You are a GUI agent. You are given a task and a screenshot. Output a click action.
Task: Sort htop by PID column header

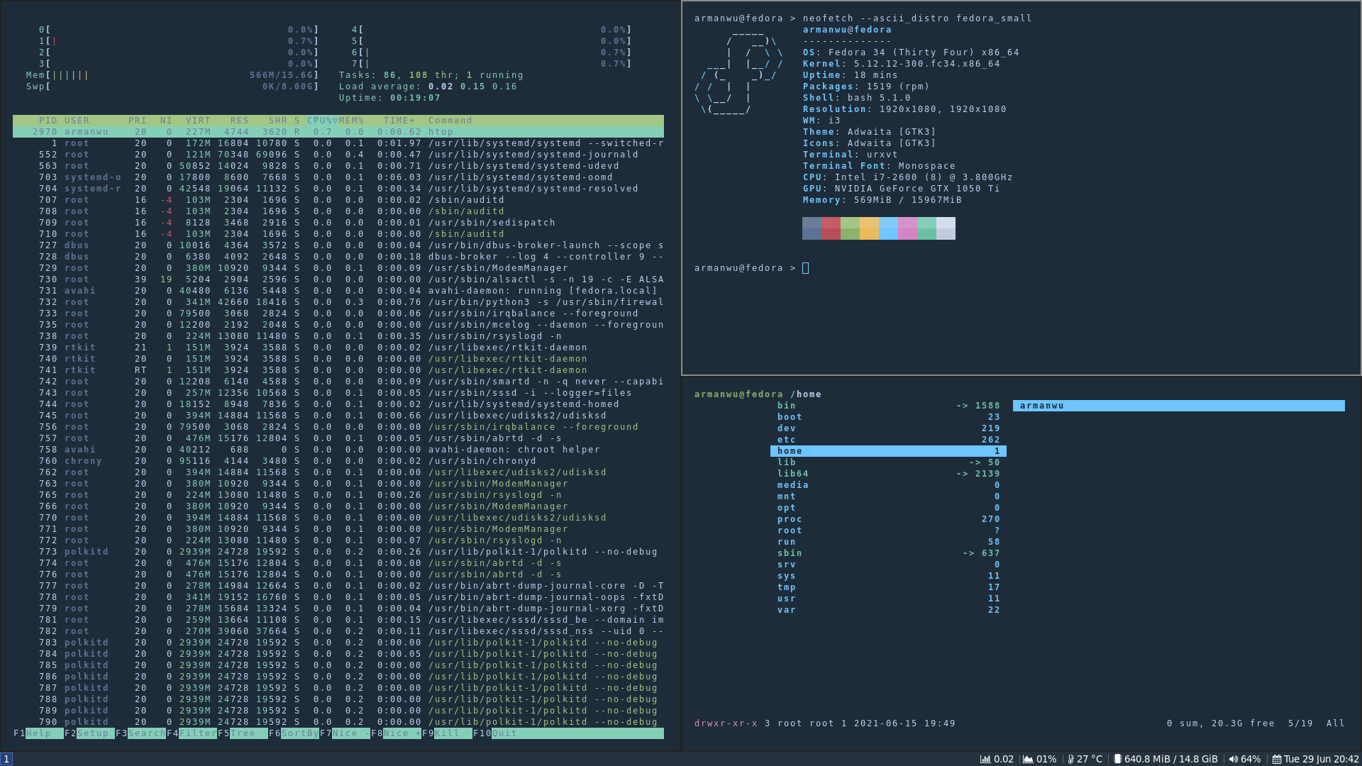pos(48,121)
